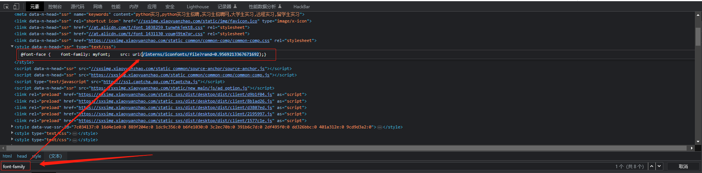Open the 记录器 tab
This screenshot has height=173, width=702.
[x=227, y=6]
